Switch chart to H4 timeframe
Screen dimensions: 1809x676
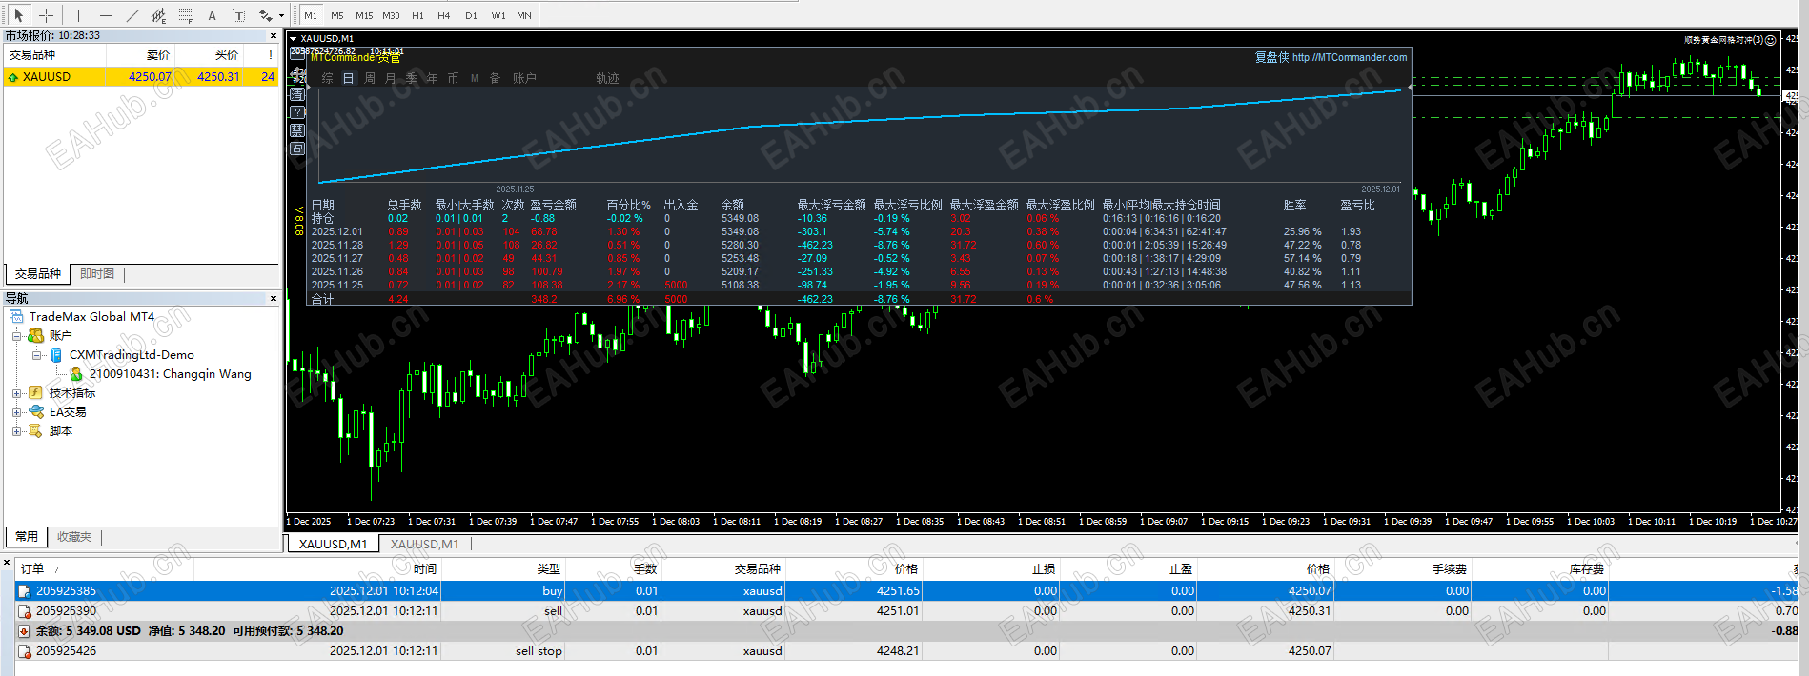click(x=444, y=15)
